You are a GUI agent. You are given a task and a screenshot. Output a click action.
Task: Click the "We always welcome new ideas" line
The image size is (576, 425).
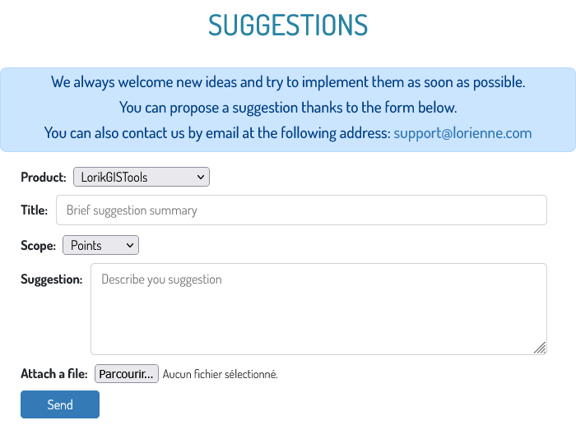point(288,82)
